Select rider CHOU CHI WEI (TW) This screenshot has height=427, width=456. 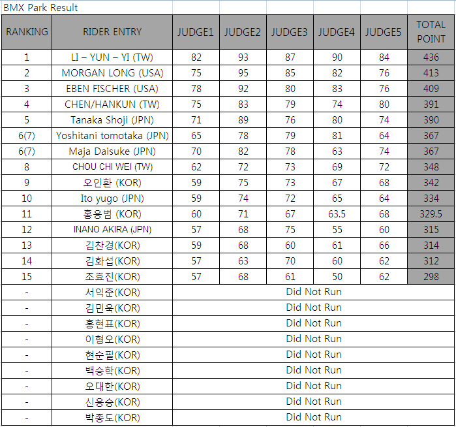[112, 167]
